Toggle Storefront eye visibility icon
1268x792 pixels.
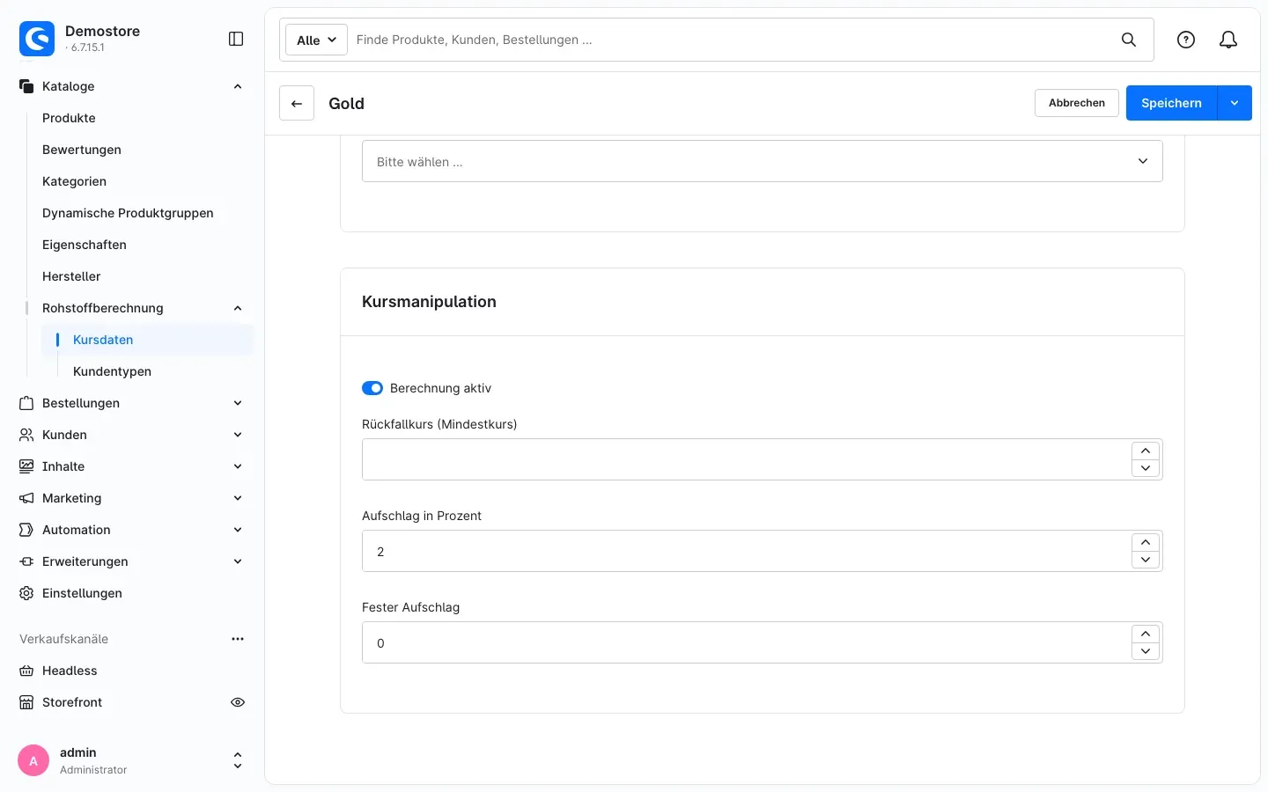[x=238, y=702]
